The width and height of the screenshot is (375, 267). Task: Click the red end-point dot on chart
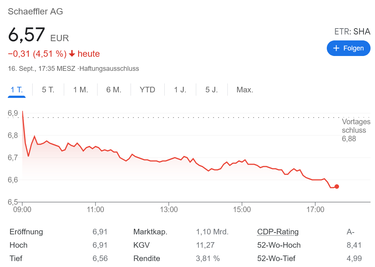click(336, 187)
